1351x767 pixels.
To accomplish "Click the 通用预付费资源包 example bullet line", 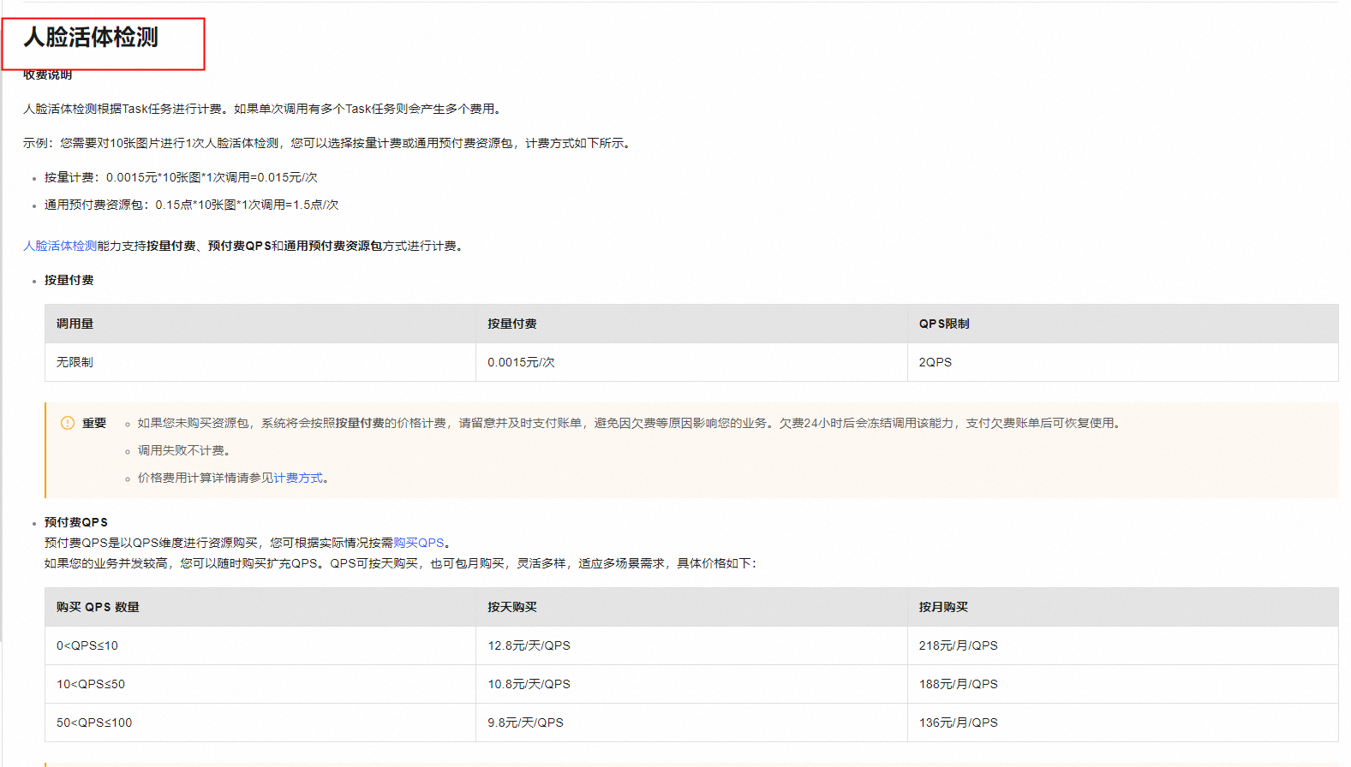I will point(192,205).
